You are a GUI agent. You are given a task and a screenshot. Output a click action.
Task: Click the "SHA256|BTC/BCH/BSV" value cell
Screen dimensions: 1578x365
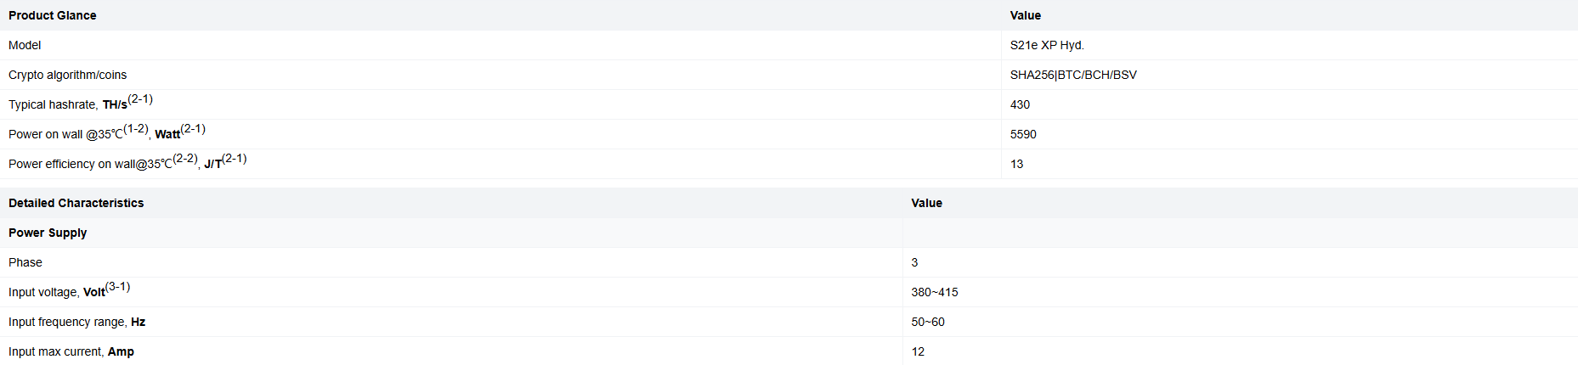[1073, 75]
